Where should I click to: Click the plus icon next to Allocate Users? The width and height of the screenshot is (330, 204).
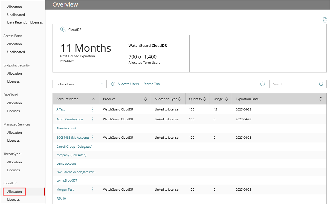click(x=113, y=84)
